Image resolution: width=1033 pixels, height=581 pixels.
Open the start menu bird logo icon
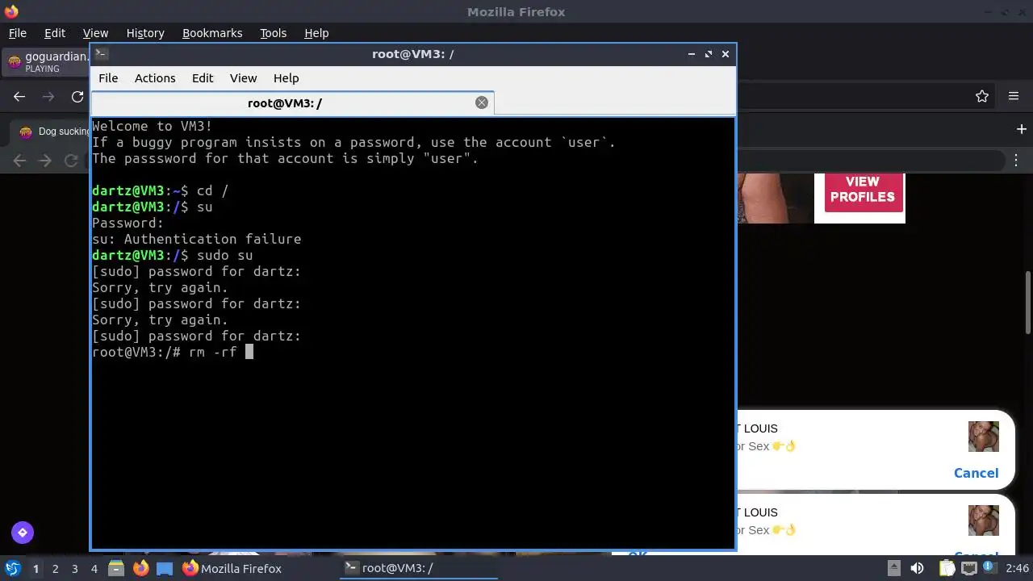[13, 568]
